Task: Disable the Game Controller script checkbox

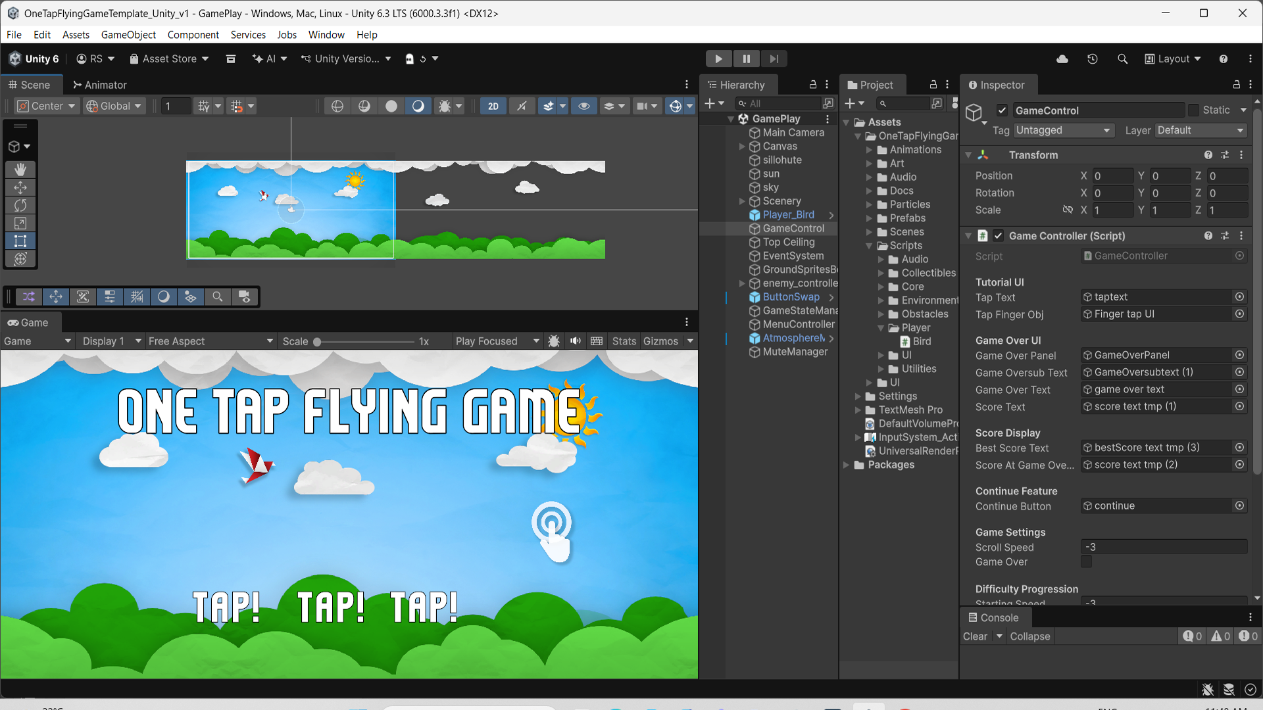Action: click(998, 235)
